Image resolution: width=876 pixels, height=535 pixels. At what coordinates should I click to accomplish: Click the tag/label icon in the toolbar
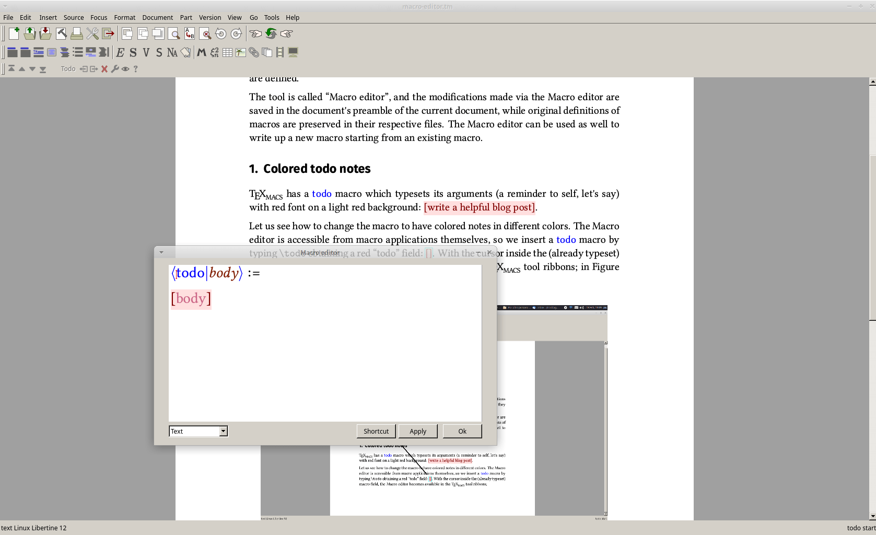[x=185, y=52]
